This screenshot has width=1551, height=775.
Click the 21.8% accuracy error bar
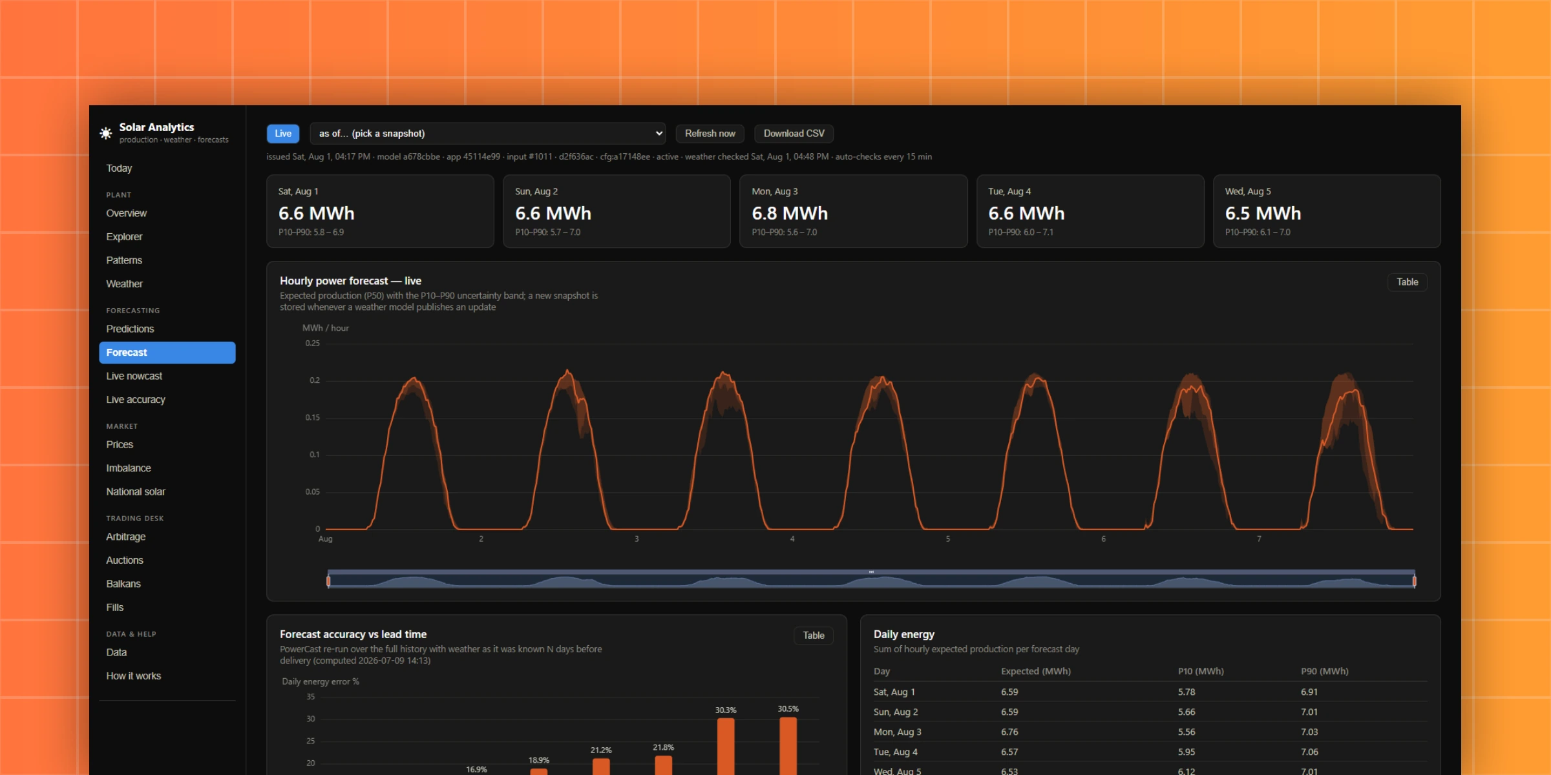[664, 765]
